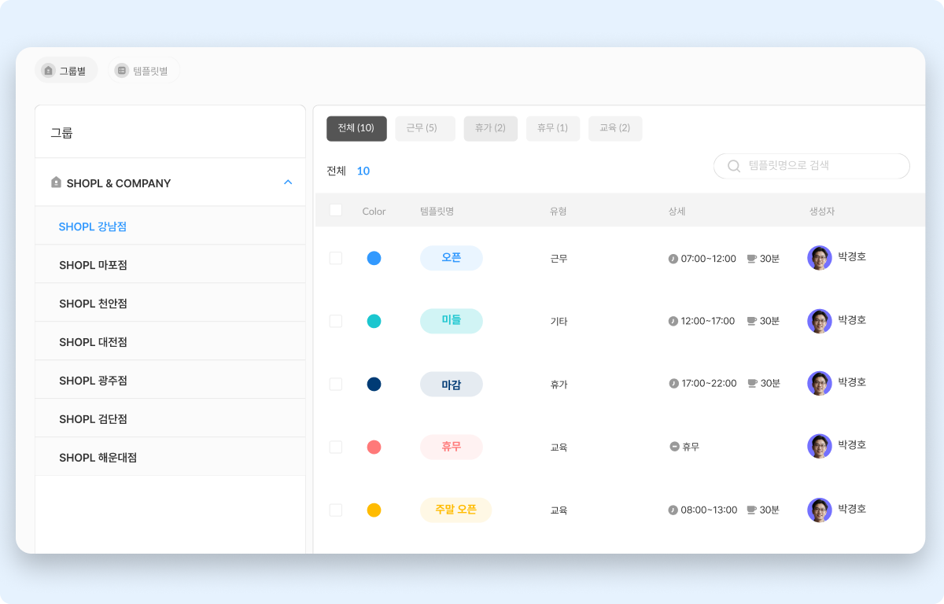Click the Color column header

click(374, 211)
